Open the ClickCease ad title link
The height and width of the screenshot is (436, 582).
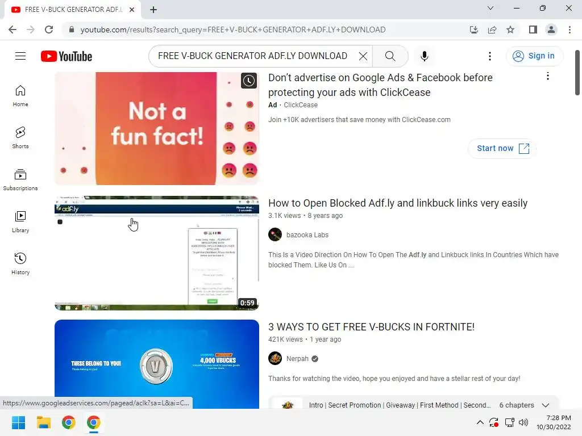tap(380, 85)
